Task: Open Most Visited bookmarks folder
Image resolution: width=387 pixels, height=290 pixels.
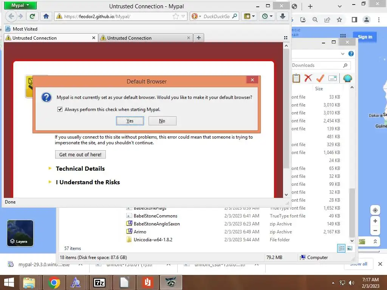Action: point(22,29)
